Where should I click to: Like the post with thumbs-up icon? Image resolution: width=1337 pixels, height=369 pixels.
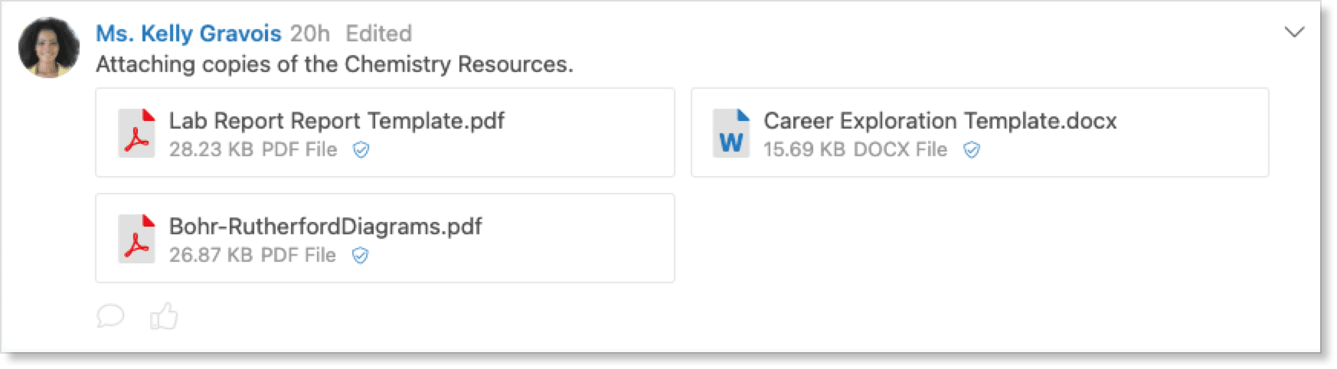[163, 315]
